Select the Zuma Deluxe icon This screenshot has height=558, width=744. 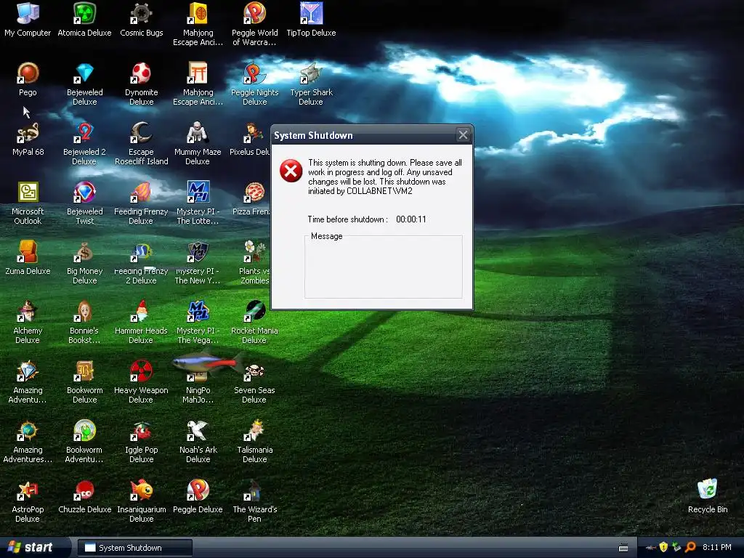pyautogui.click(x=28, y=258)
